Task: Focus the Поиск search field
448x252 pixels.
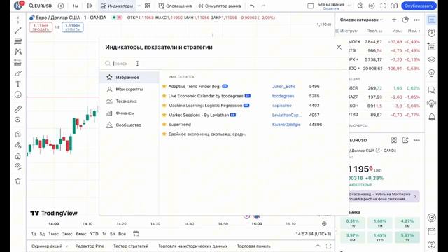Action: pos(224,64)
